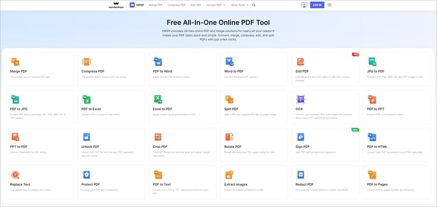Click the desktop download icon in header

point(304,5)
